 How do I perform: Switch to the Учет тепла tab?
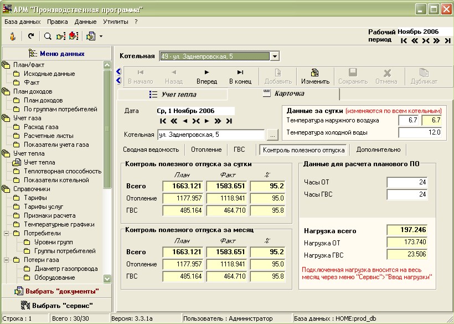pyautogui.click(x=173, y=95)
